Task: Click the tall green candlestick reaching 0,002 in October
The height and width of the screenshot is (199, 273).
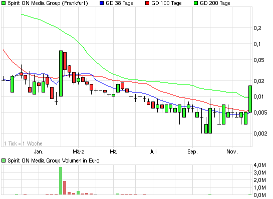Action: (210, 121)
